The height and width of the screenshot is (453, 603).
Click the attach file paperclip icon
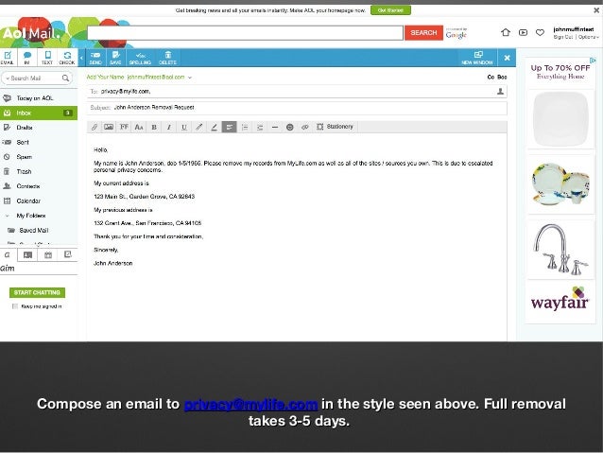click(x=95, y=127)
